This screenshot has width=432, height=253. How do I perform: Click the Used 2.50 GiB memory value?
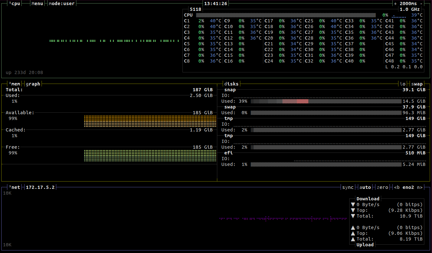[x=201, y=95]
